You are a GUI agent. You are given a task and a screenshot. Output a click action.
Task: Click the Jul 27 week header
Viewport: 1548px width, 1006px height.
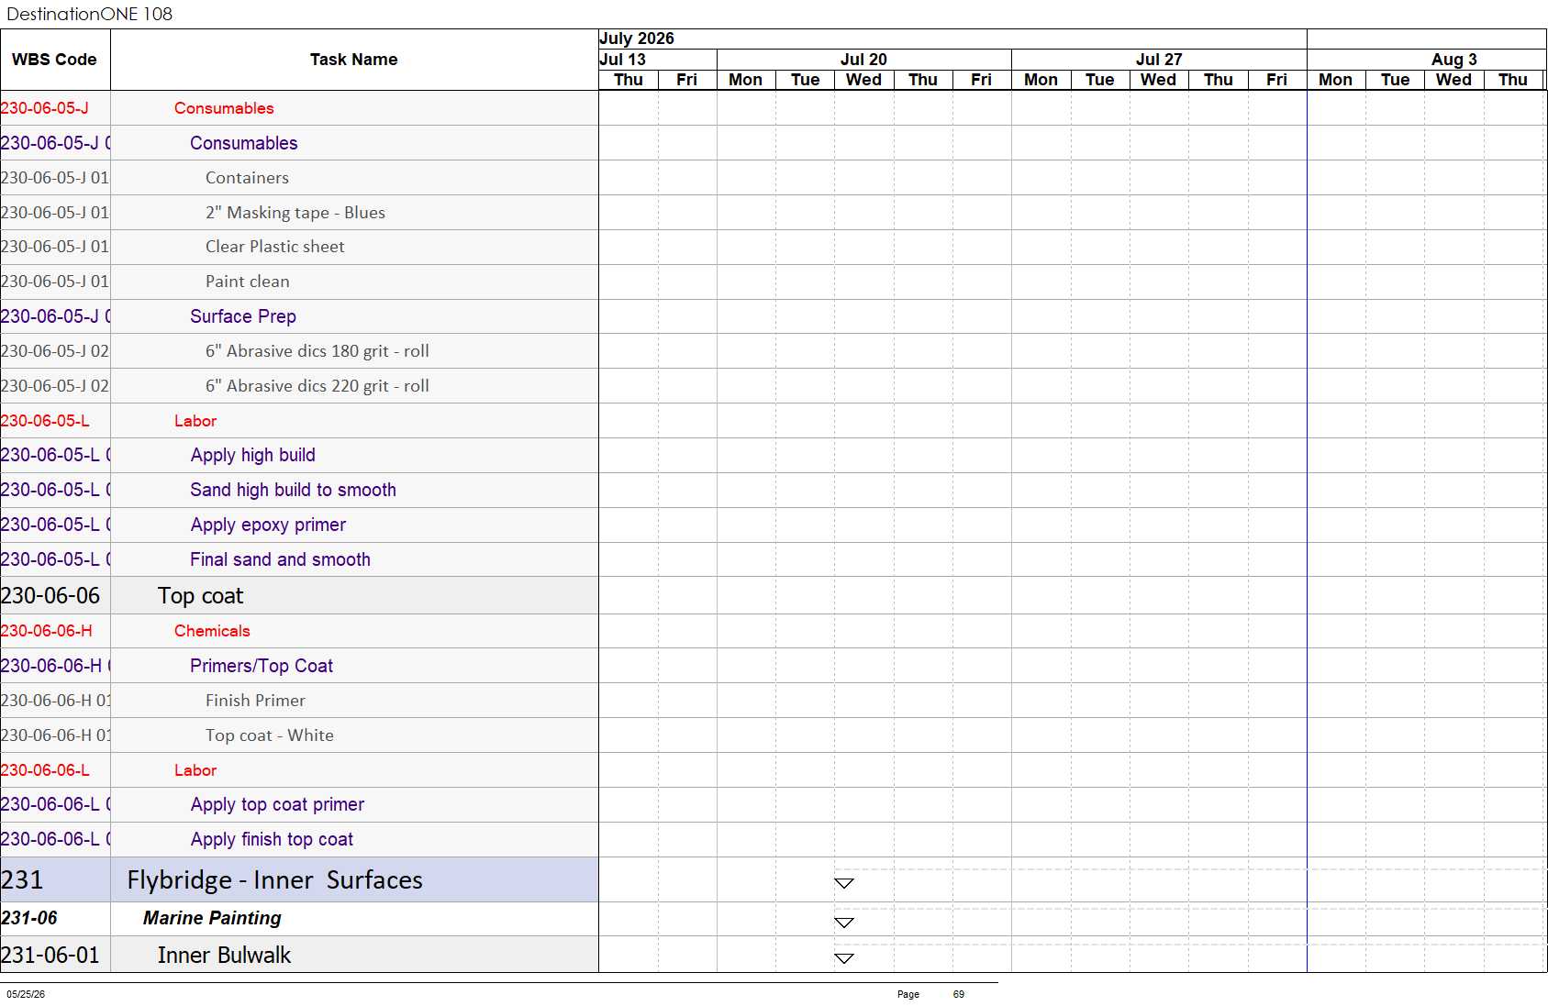click(1159, 60)
